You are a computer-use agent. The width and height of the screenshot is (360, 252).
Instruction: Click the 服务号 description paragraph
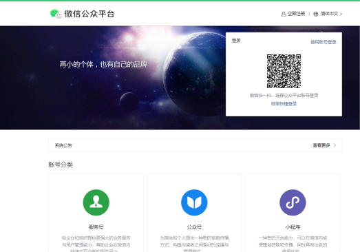96,244
